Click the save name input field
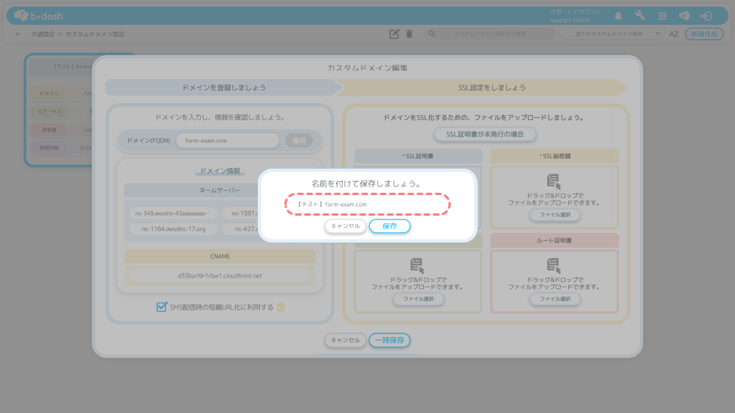The width and height of the screenshot is (735, 413). click(367, 204)
